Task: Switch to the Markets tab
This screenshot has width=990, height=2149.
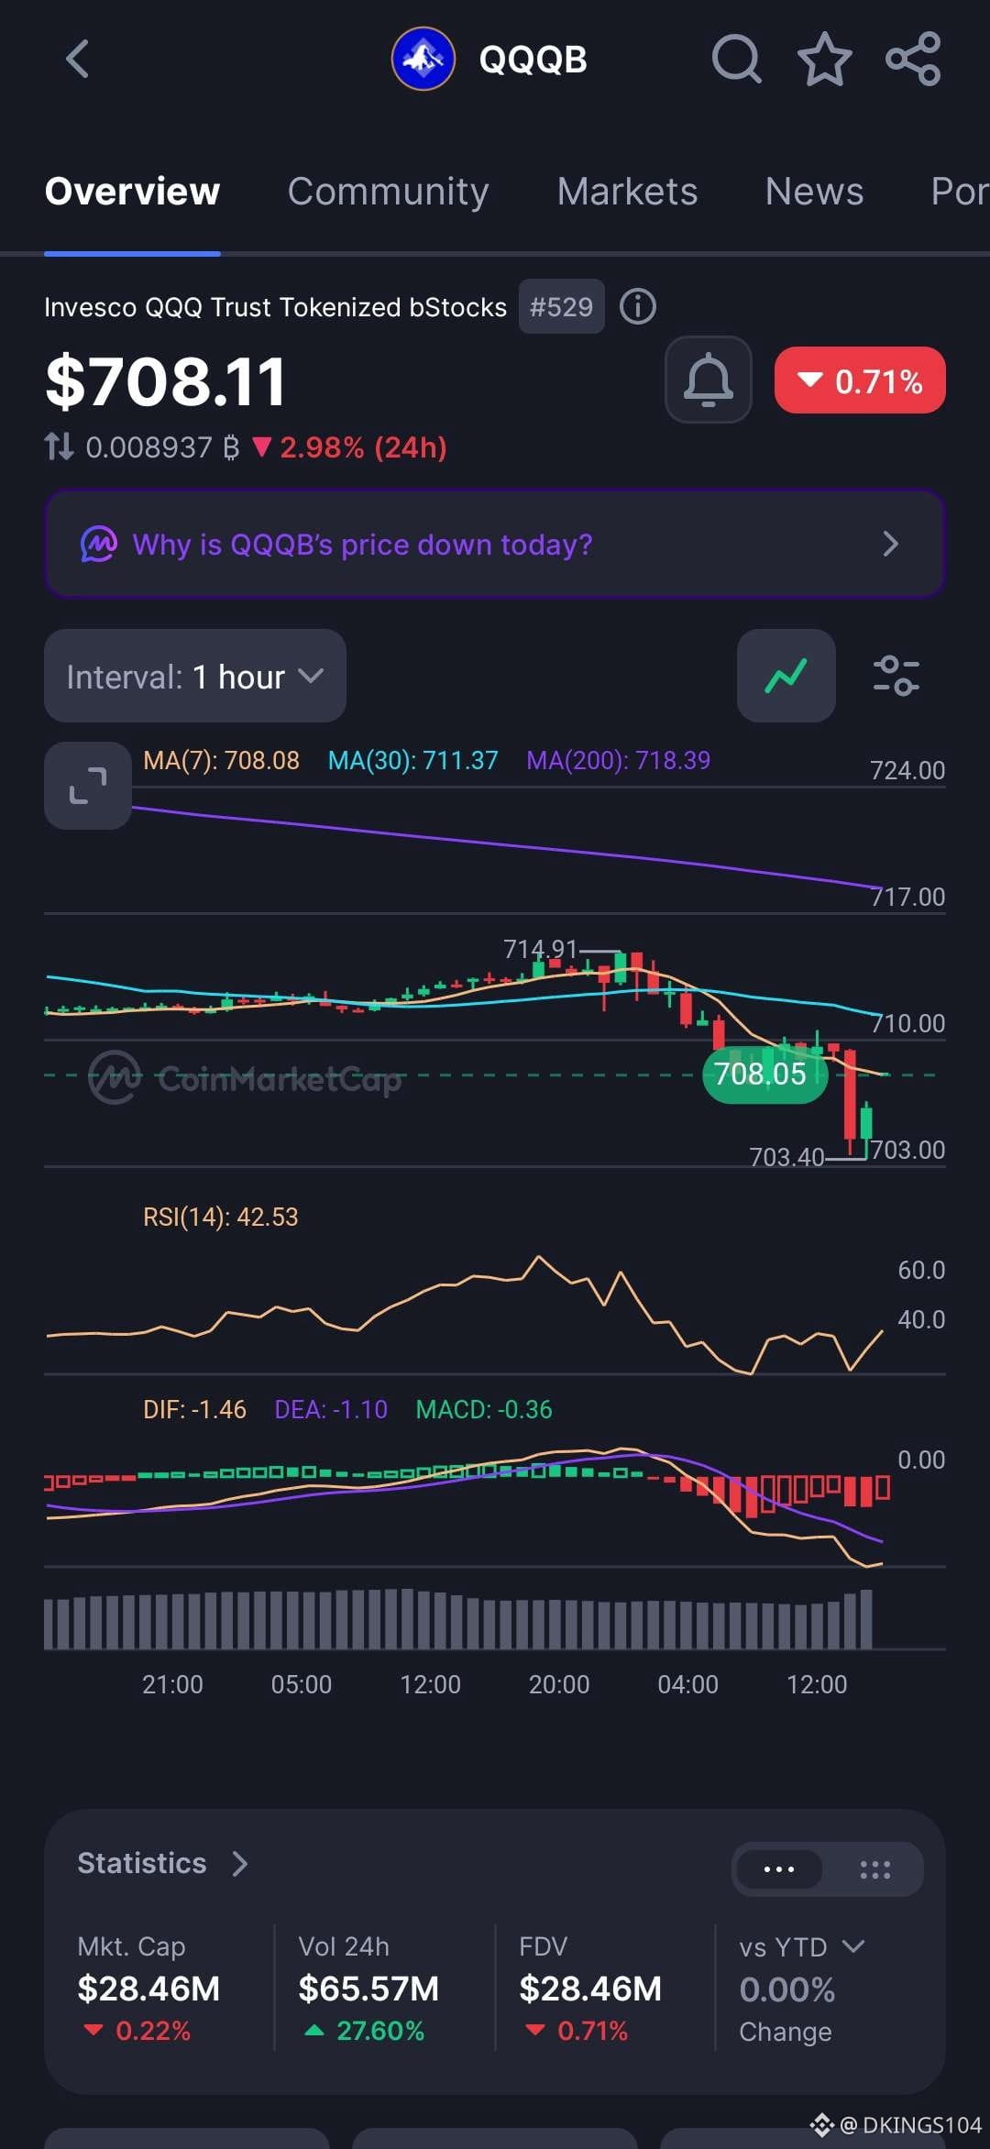Action: pyautogui.click(x=627, y=191)
